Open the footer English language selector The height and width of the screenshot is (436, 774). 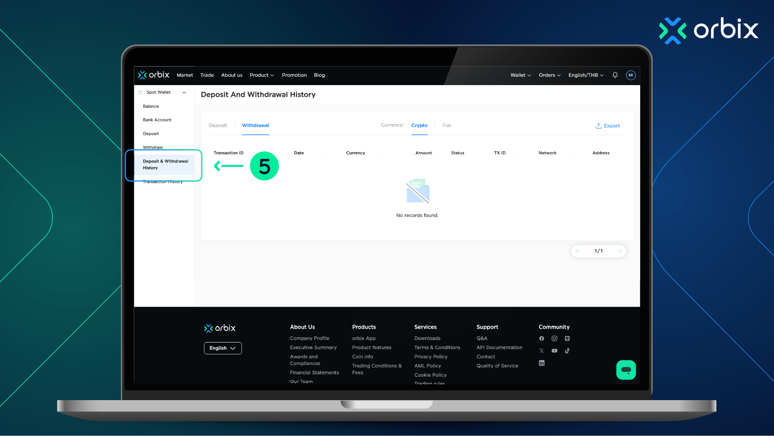pyautogui.click(x=222, y=348)
